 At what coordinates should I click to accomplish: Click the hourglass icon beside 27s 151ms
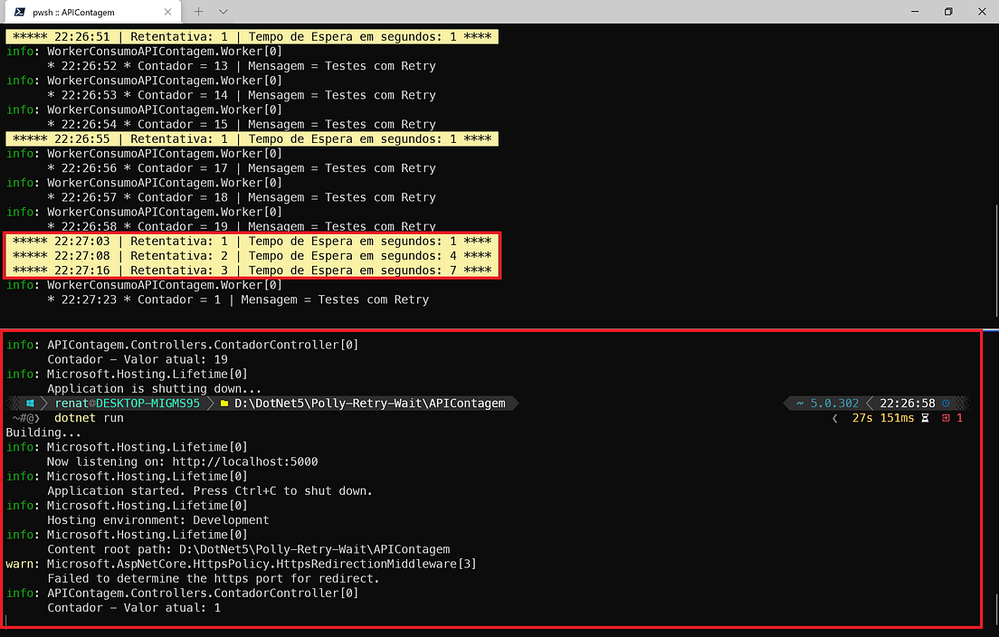click(x=924, y=417)
